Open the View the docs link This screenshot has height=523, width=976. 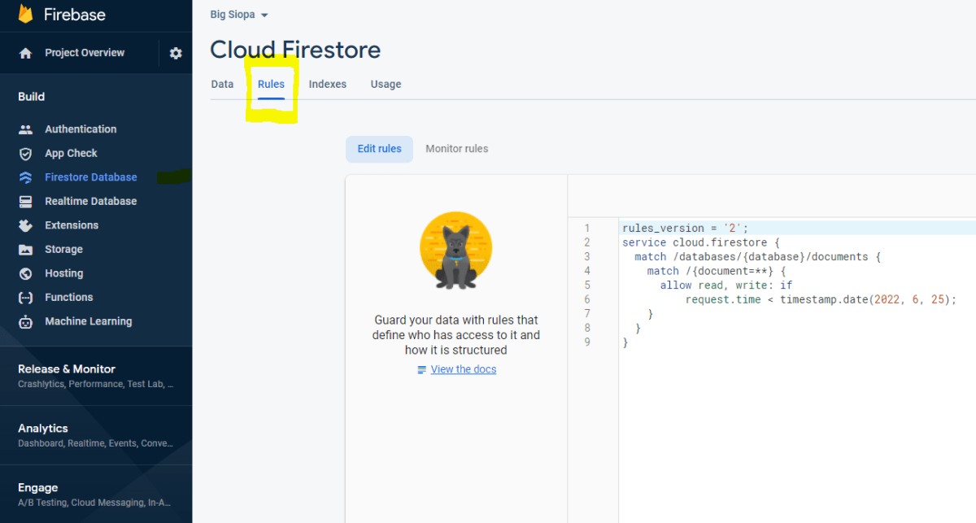464,369
